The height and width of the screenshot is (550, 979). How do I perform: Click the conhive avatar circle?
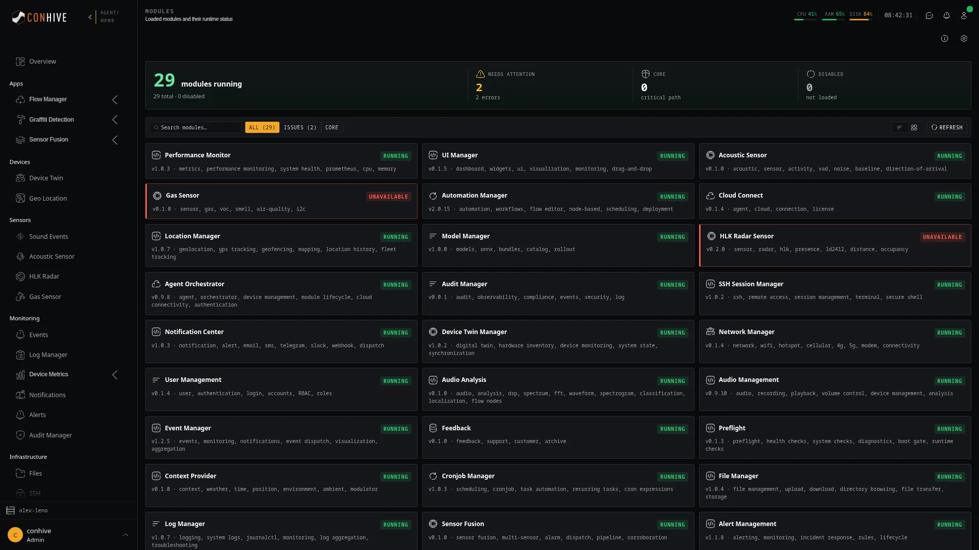15,535
